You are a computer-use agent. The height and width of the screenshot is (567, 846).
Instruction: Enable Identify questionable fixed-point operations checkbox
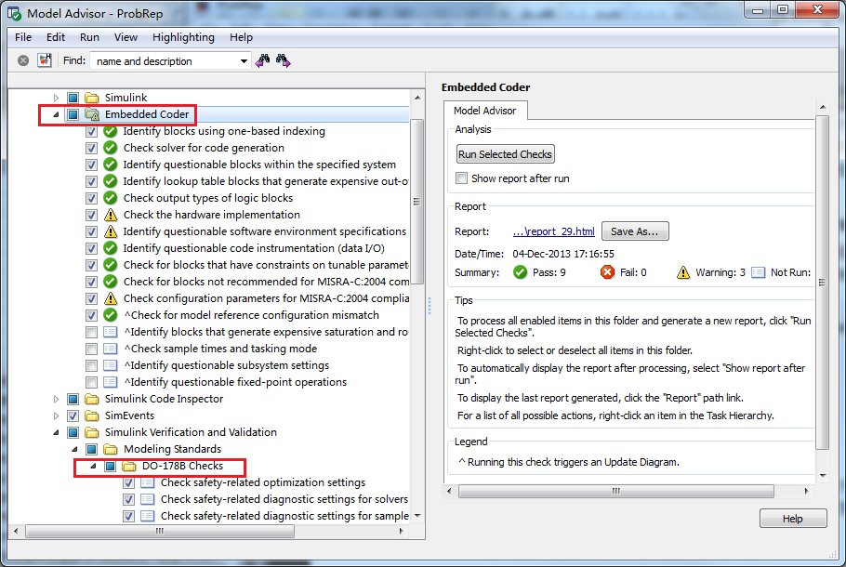tap(91, 382)
